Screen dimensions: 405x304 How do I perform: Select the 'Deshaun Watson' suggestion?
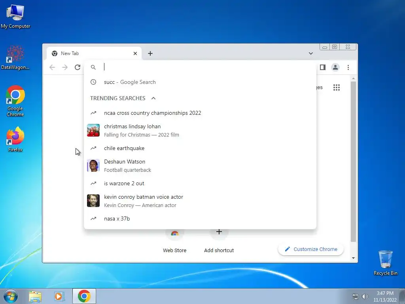click(200, 165)
